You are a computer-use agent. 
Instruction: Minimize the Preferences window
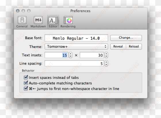[23, 11]
